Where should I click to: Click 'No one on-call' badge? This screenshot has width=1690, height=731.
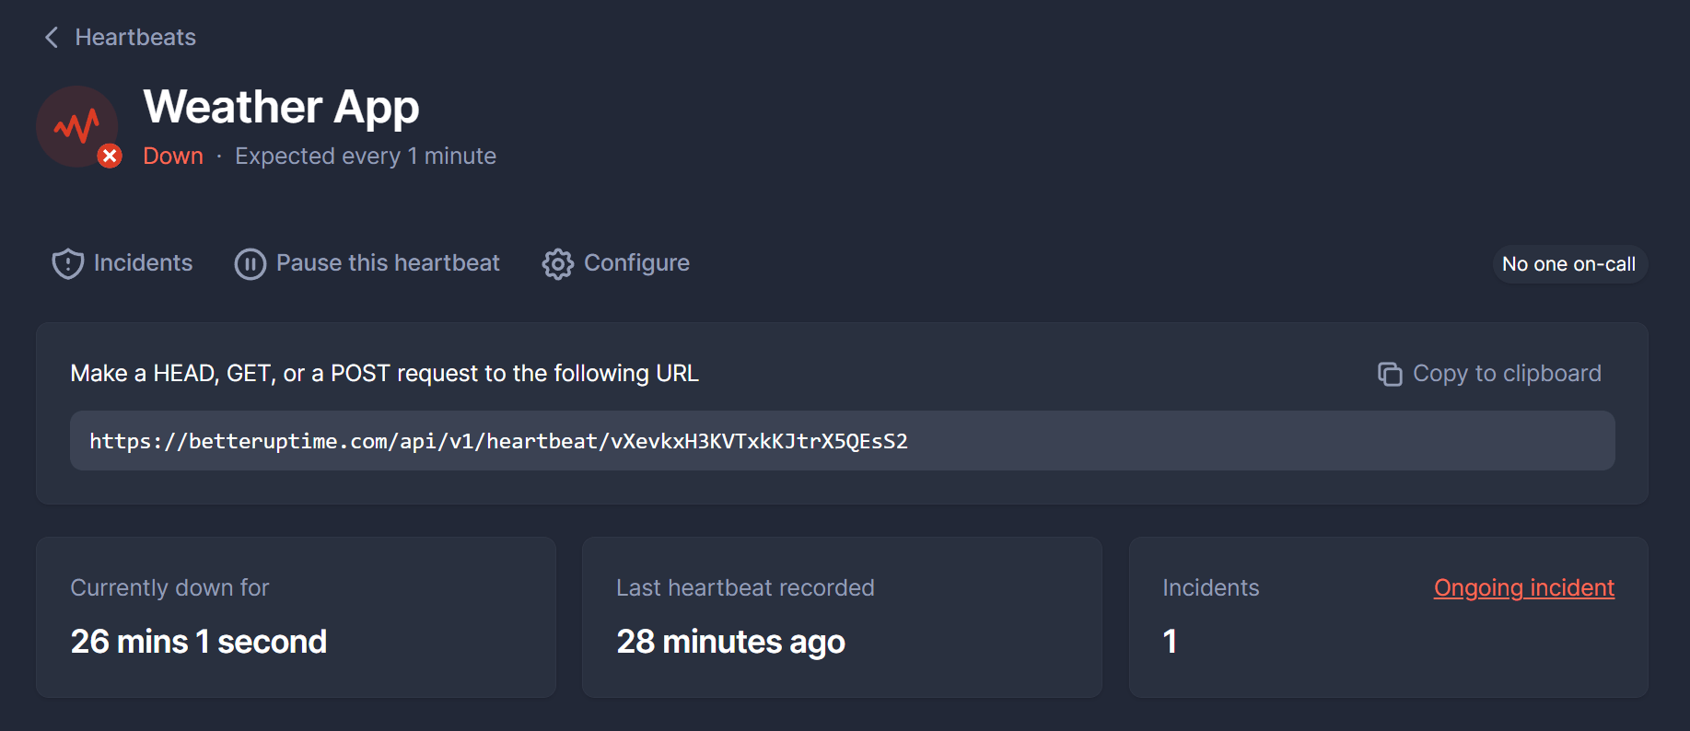(x=1568, y=264)
